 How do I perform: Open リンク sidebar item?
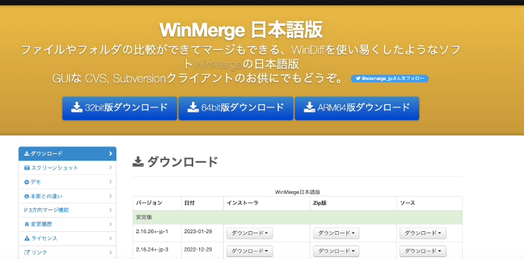click(x=67, y=252)
